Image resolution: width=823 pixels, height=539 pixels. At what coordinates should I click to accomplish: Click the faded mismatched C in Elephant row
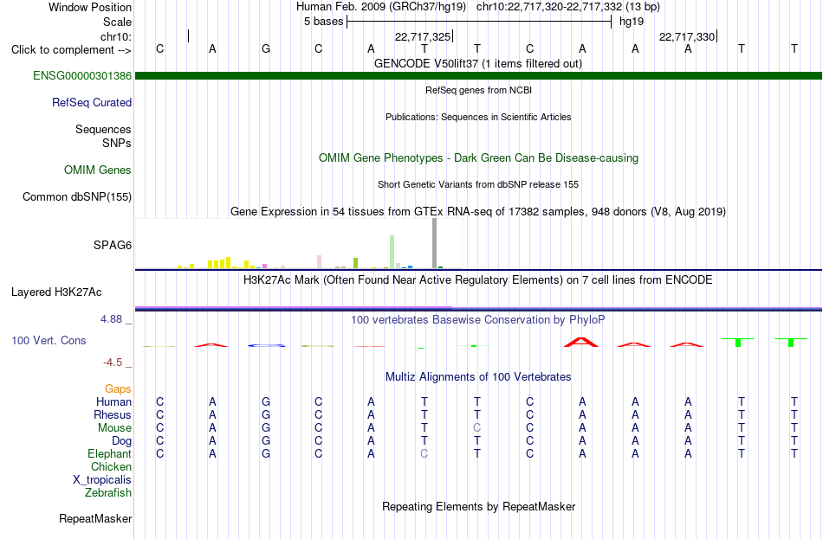point(424,453)
